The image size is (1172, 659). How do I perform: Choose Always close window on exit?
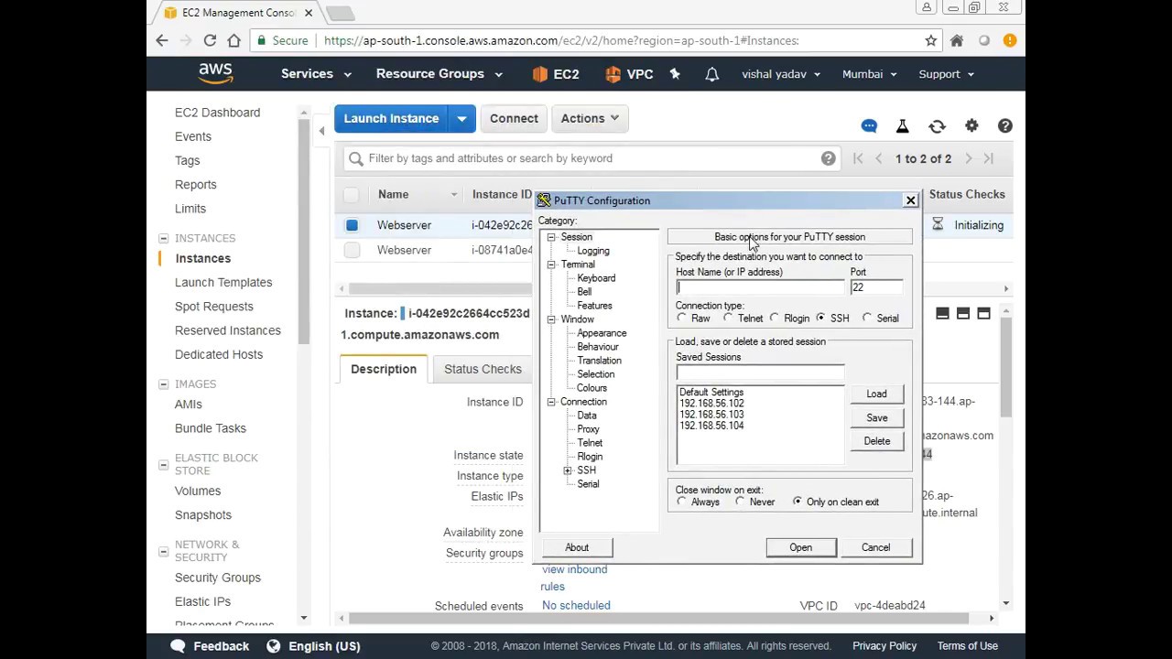pyautogui.click(x=682, y=502)
